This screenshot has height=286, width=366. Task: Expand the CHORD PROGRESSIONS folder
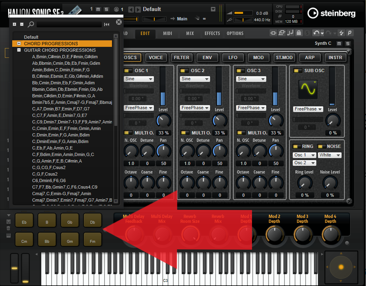[x=19, y=44]
